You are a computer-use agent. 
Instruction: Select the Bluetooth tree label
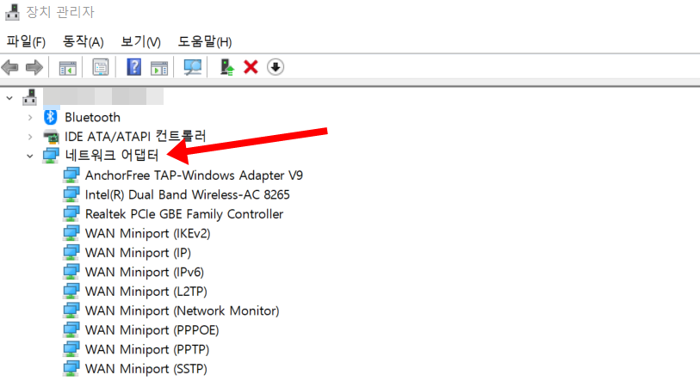(x=92, y=117)
